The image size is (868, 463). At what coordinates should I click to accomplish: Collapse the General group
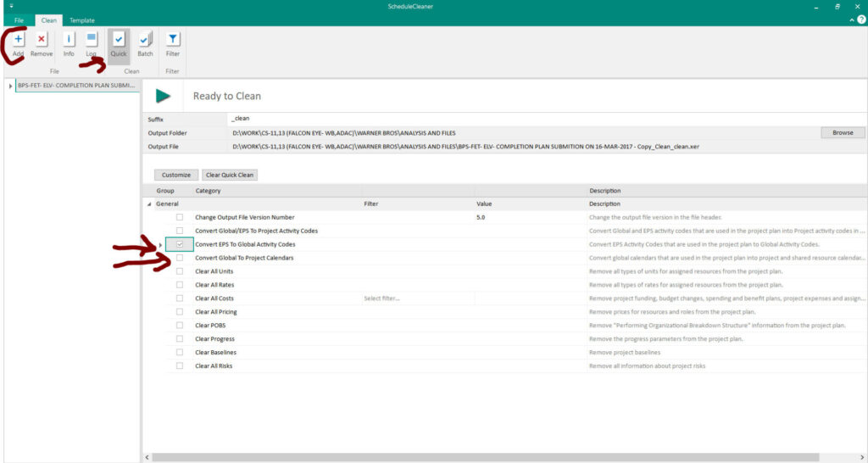pyautogui.click(x=149, y=204)
